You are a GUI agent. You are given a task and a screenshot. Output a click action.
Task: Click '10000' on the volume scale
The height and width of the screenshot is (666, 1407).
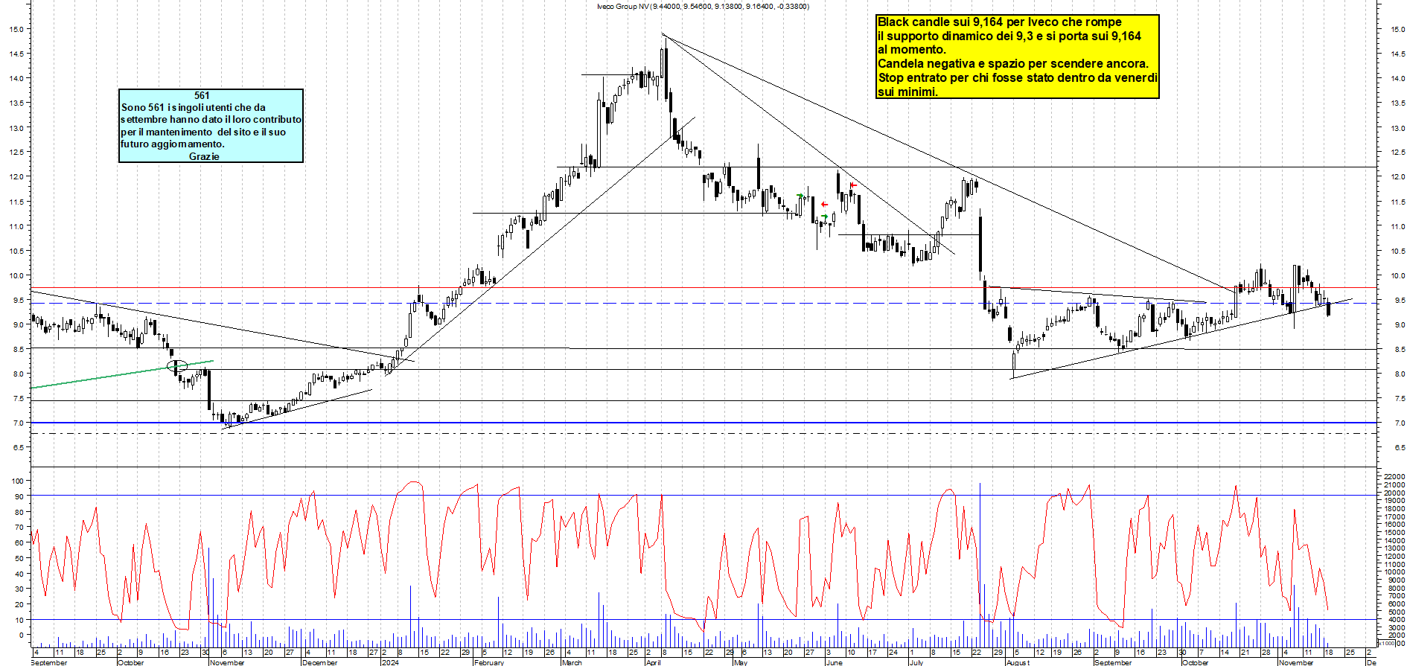[1394, 572]
